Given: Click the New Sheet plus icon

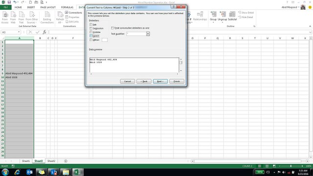Looking at the screenshot, I should pyautogui.click(x=66, y=161).
